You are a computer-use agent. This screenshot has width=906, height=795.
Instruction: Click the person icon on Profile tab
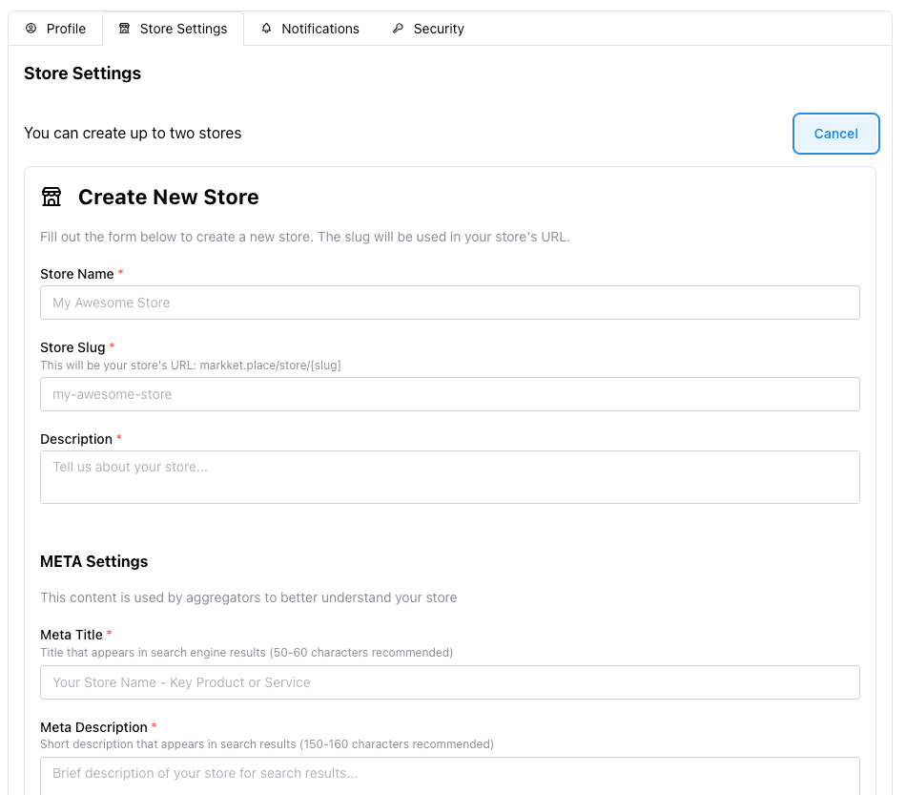click(31, 29)
